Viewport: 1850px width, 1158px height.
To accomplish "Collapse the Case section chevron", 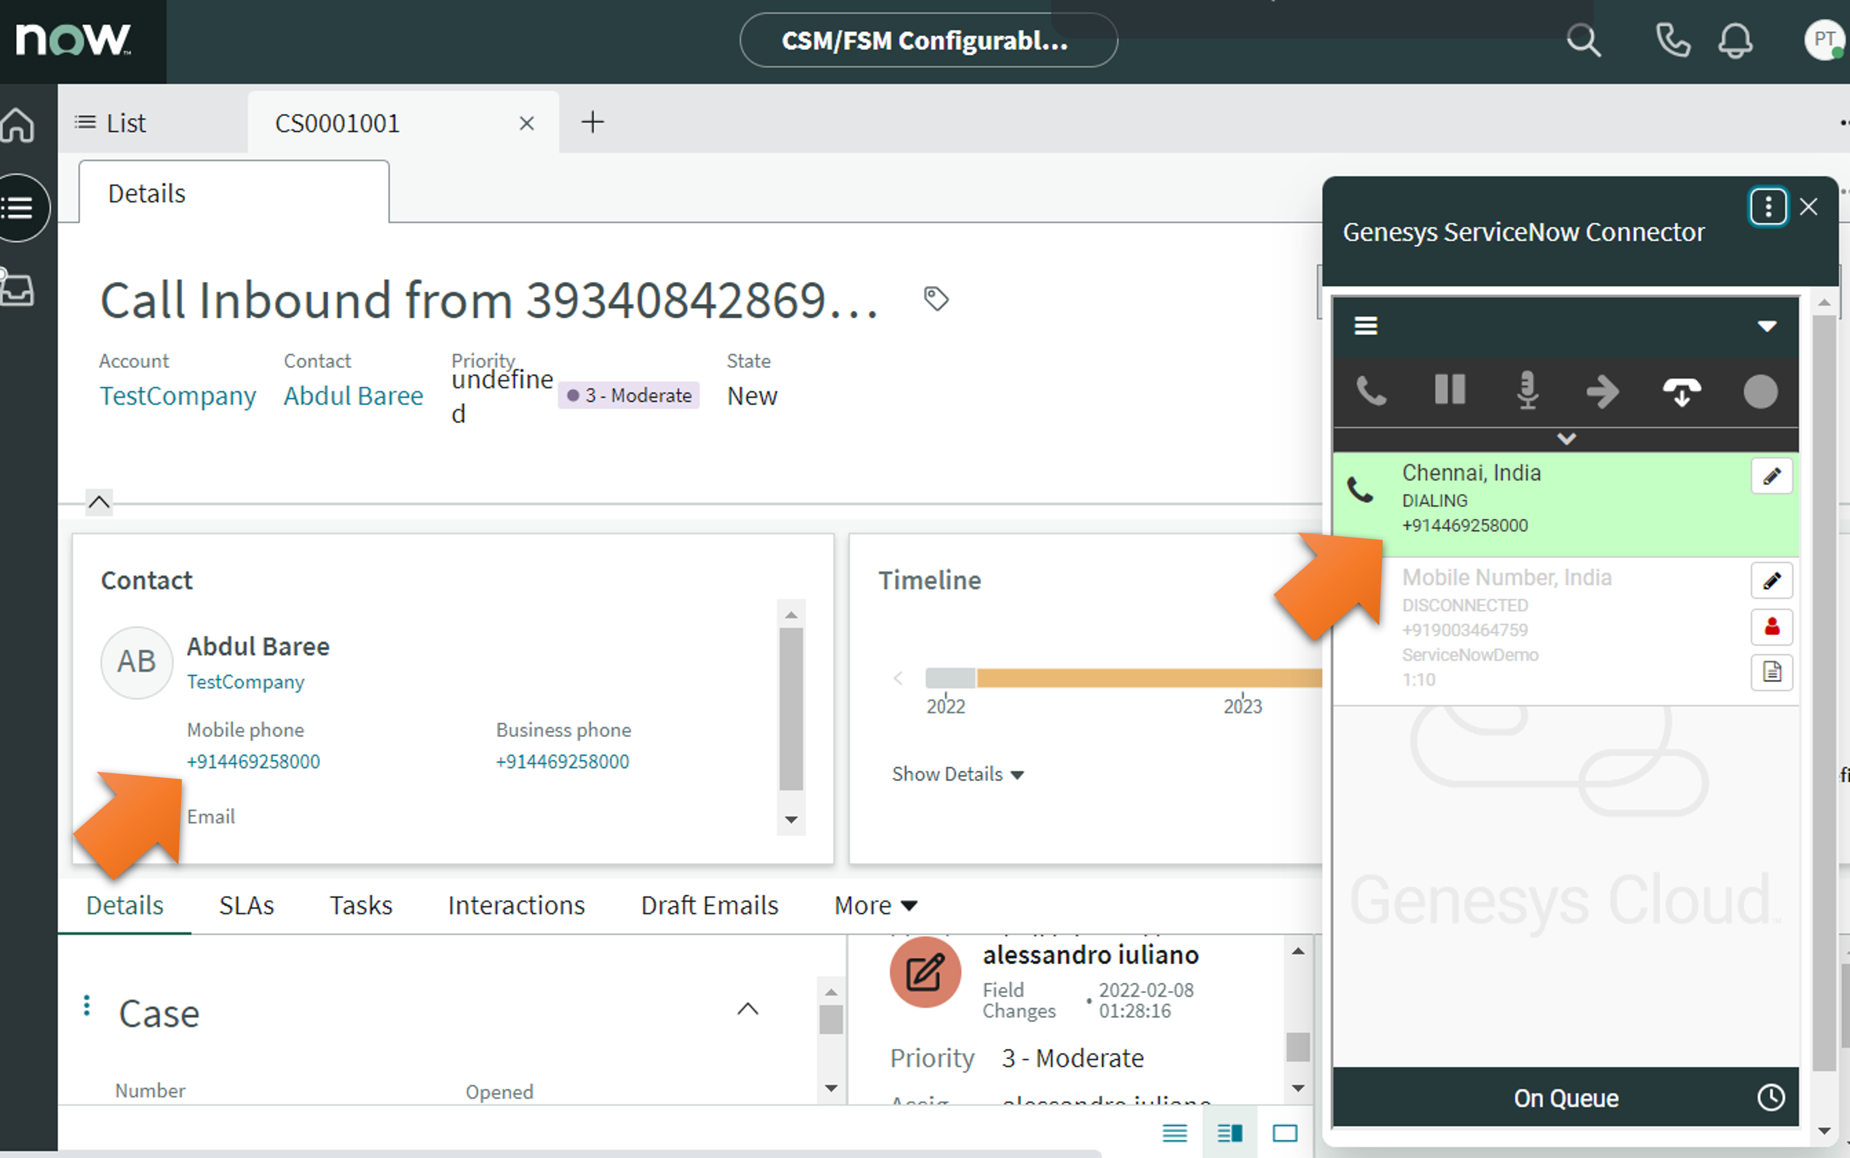I will (x=748, y=1009).
